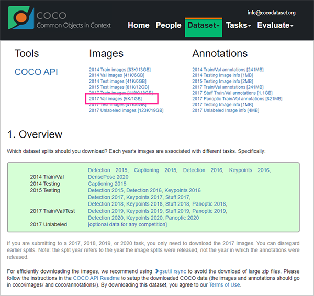
Task: Download 2017 Testing Image info [1MB]
Action: coord(223,105)
